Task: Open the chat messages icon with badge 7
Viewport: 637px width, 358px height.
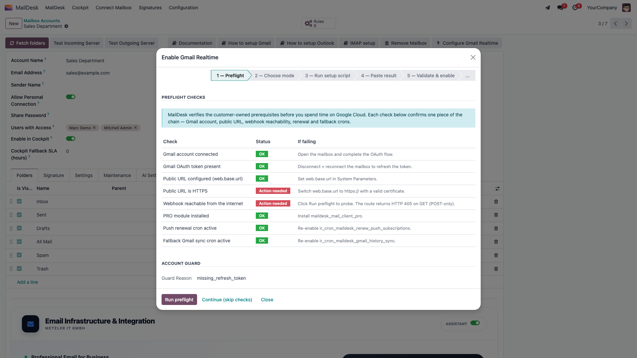Action: click(x=560, y=8)
